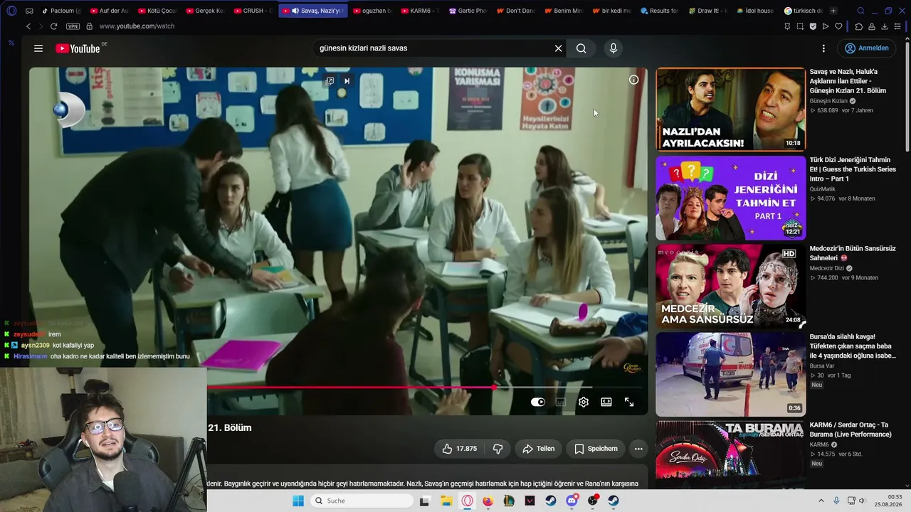This screenshot has height=512, width=911.
Task: Click into the YouTube search input
Action: pyautogui.click(x=434, y=48)
